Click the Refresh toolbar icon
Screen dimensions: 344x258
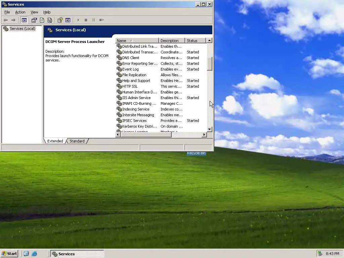pos(42,20)
